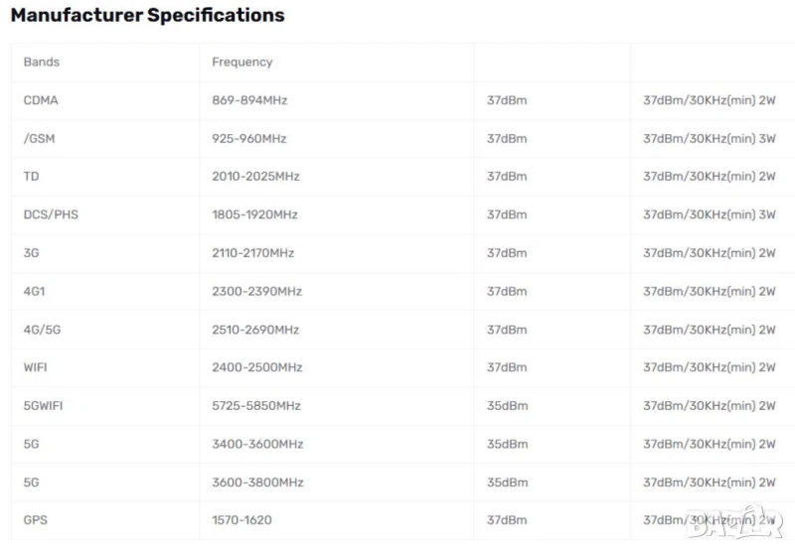Image resolution: width=795 pixels, height=551 pixels.
Task: Click the Bands column header
Action: [42, 62]
